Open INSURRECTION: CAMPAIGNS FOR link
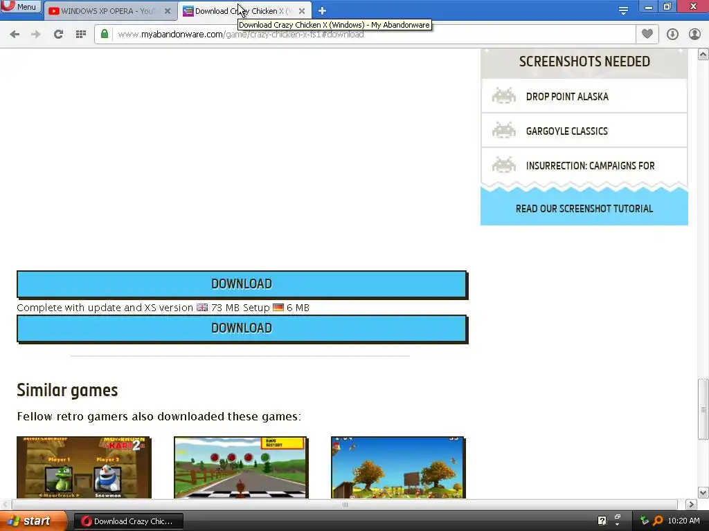709x531 pixels. coord(590,166)
